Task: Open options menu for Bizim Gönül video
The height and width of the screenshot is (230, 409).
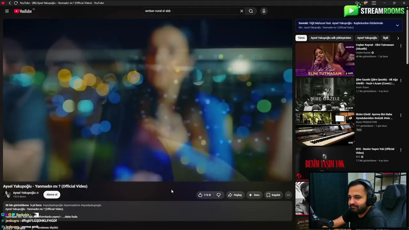Action: click(401, 115)
